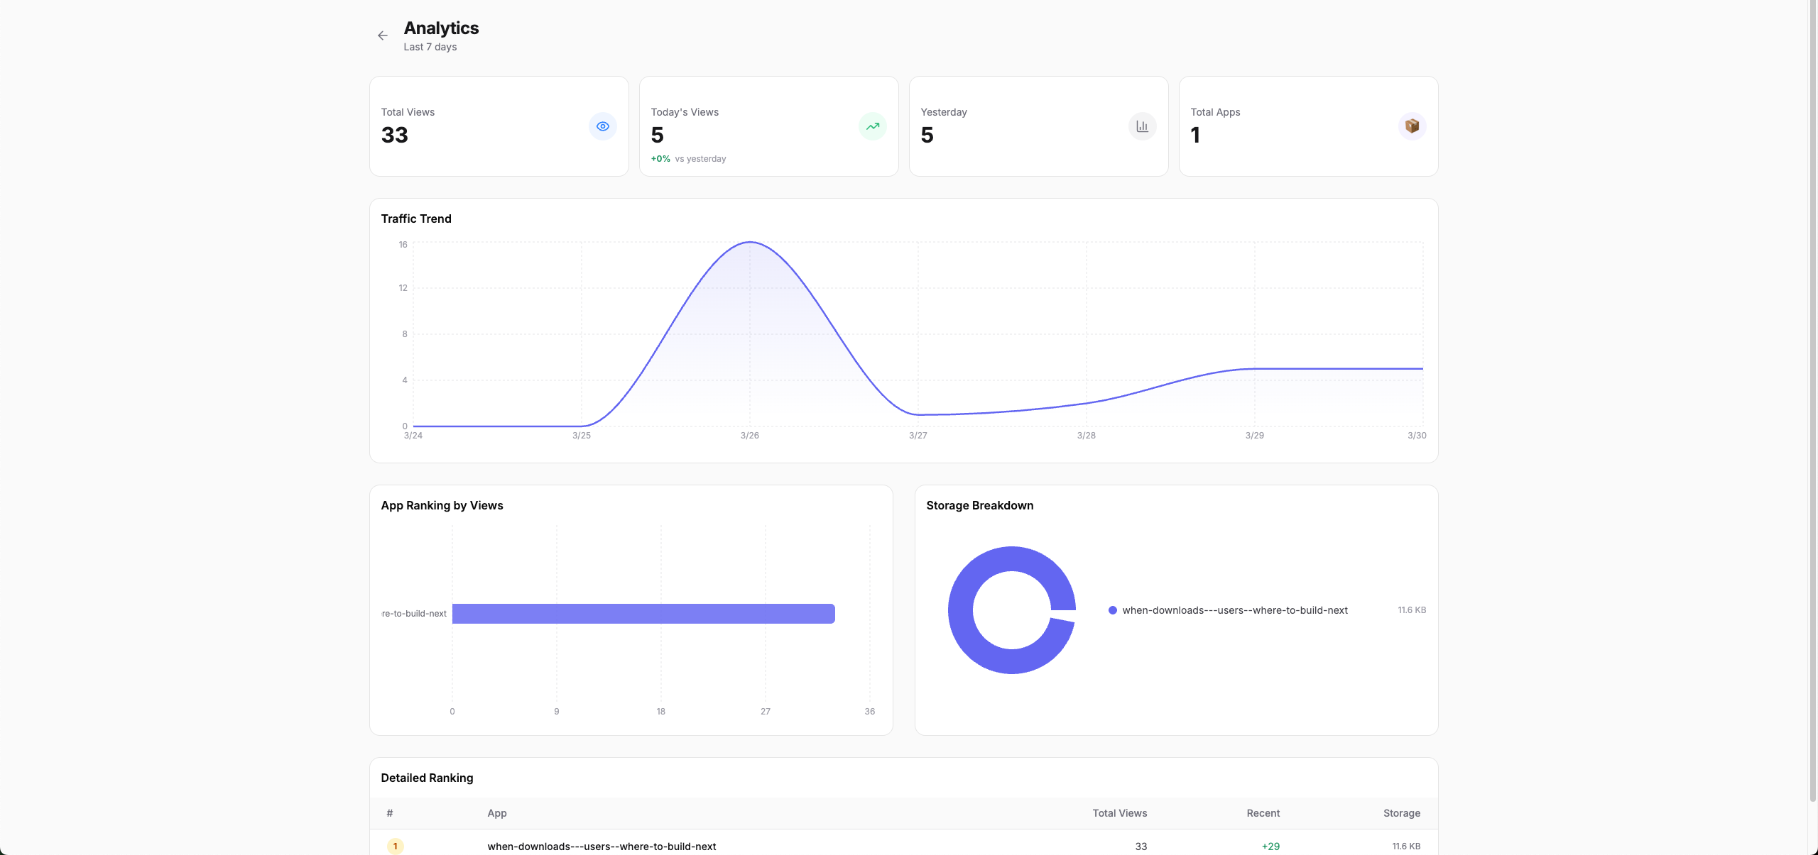Click the traffic peak at 3/26
Image resolution: width=1818 pixels, height=855 pixels.
[x=750, y=243]
